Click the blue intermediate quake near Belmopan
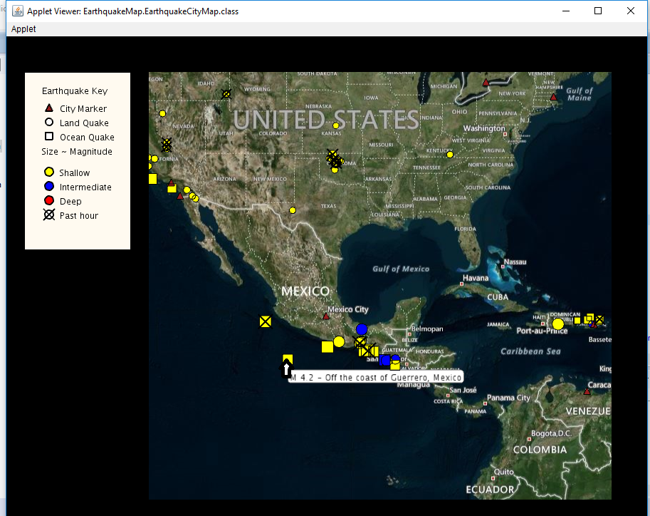Image resolution: width=650 pixels, height=516 pixels. 362,329
